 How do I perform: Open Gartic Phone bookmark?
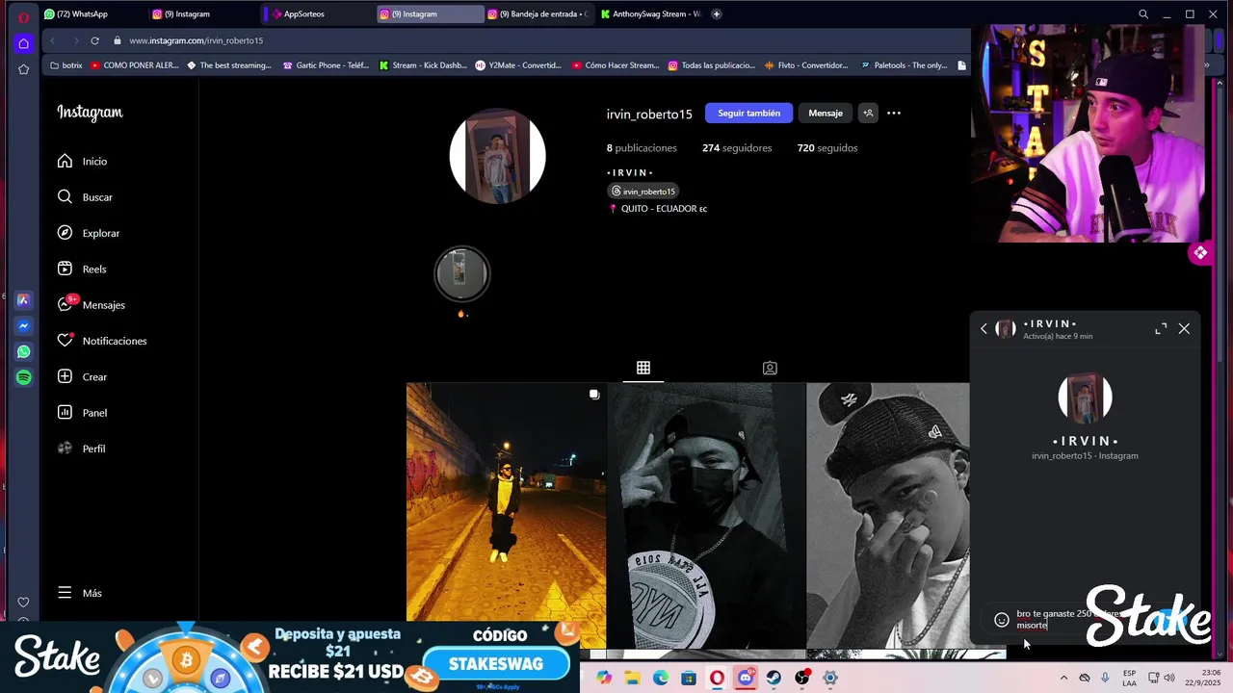coord(326,65)
